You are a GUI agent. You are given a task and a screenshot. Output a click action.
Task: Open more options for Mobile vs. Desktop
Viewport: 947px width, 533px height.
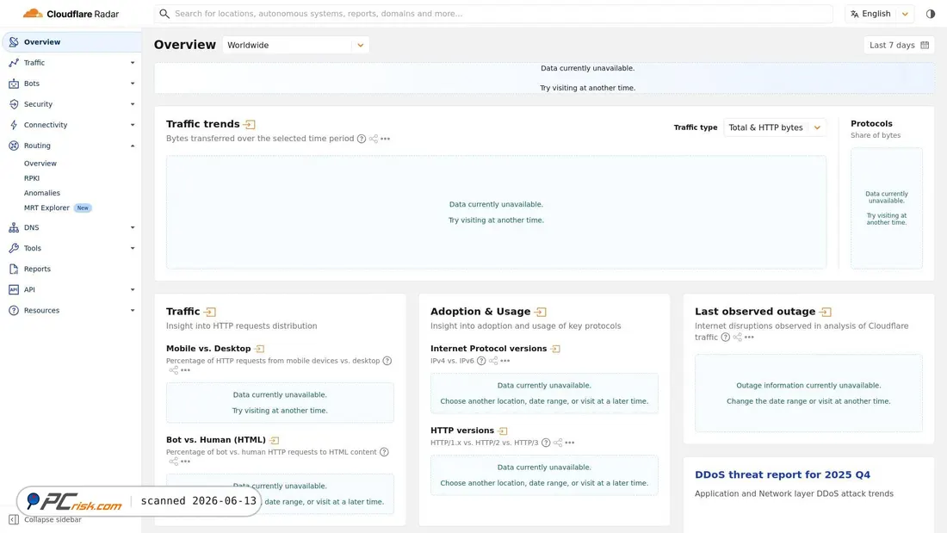click(x=185, y=370)
